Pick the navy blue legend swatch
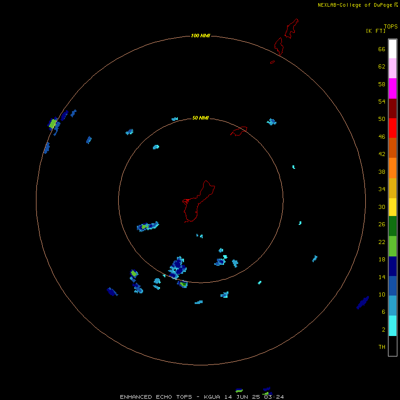This screenshot has height=400, width=400. (392, 266)
